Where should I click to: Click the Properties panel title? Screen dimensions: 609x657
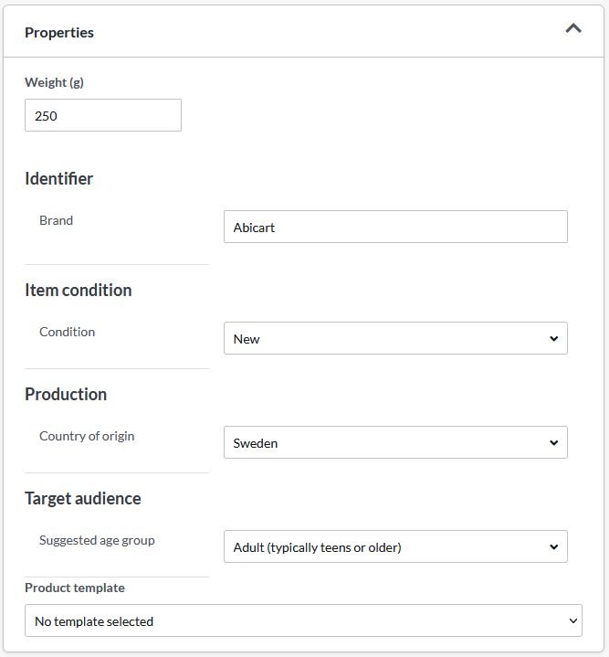(x=59, y=33)
